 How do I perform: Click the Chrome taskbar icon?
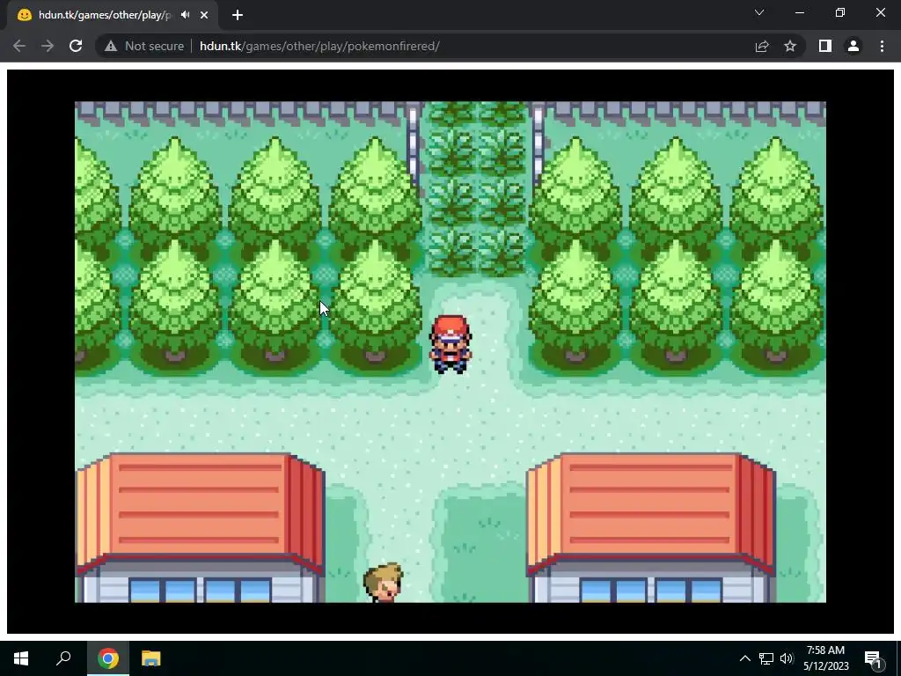point(107,658)
